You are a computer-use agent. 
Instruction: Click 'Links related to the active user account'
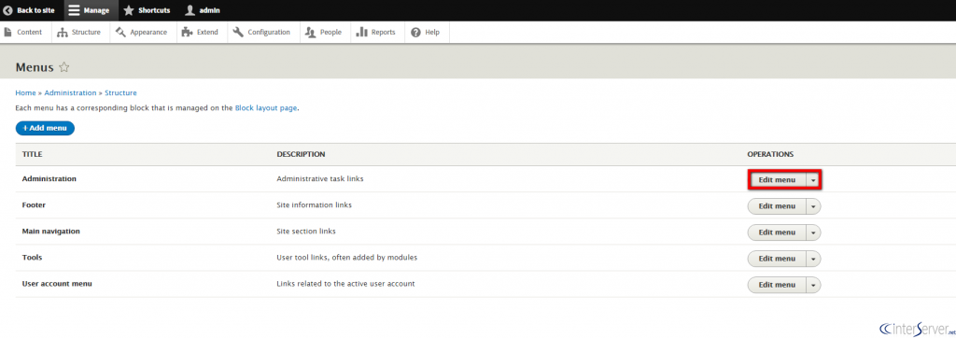[x=345, y=284]
